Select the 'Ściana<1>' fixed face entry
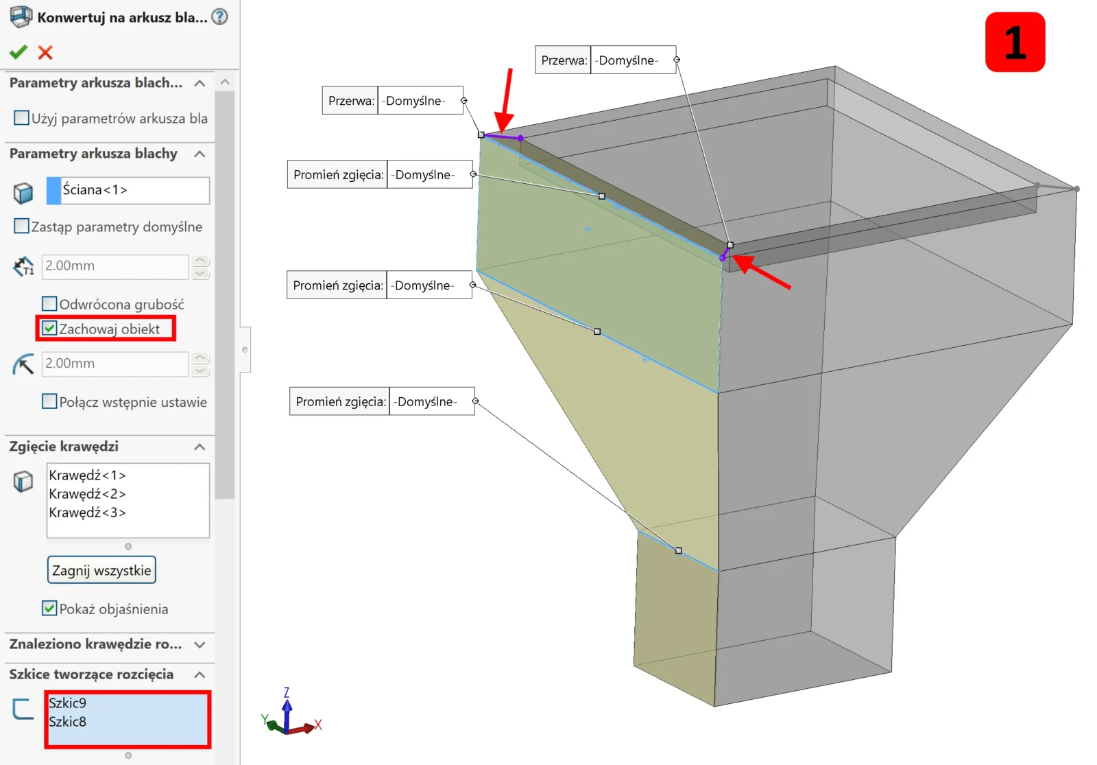The height and width of the screenshot is (765, 1097). [x=128, y=190]
